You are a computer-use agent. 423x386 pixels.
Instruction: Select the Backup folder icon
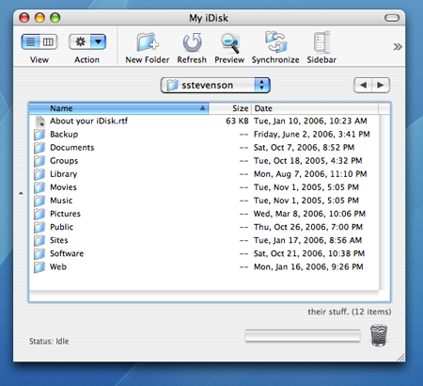(39, 135)
